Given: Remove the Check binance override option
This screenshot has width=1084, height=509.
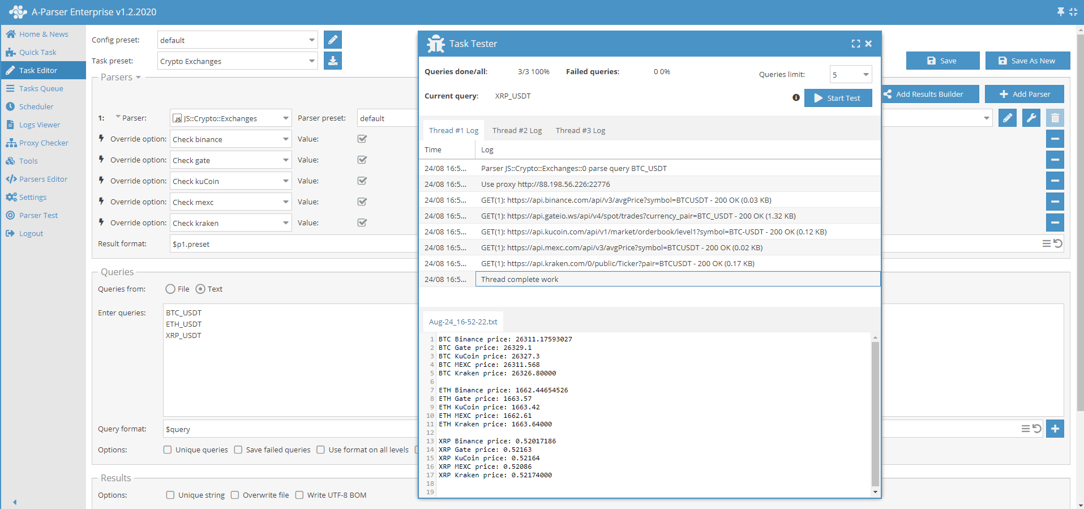Looking at the screenshot, I should click(x=1055, y=139).
